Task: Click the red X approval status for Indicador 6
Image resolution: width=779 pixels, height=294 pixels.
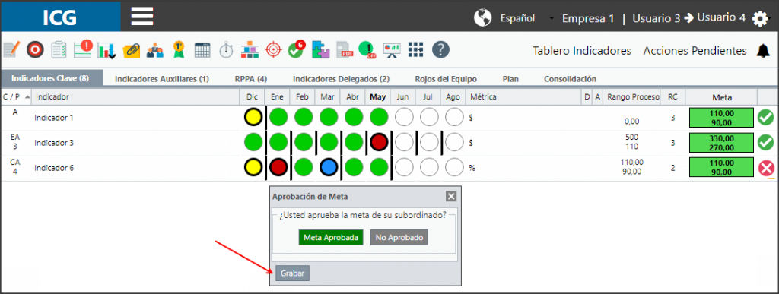Action: [766, 169]
